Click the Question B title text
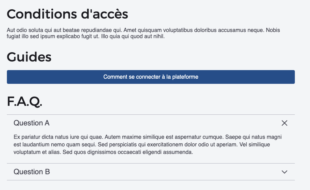Viewport: 310px width, 190px height. pyautogui.click(x=32, y=172)
